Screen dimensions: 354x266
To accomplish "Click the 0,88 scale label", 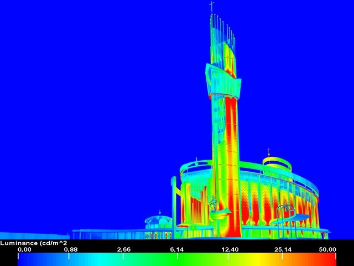I will click(x=71, y=249).
